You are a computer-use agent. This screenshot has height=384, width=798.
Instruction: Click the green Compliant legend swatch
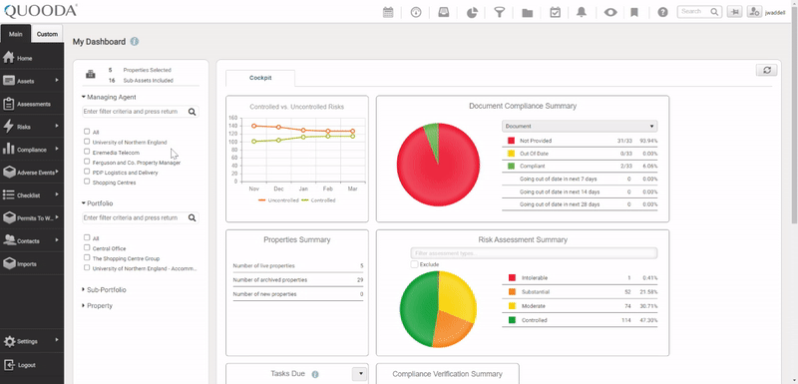coord(511,166)
